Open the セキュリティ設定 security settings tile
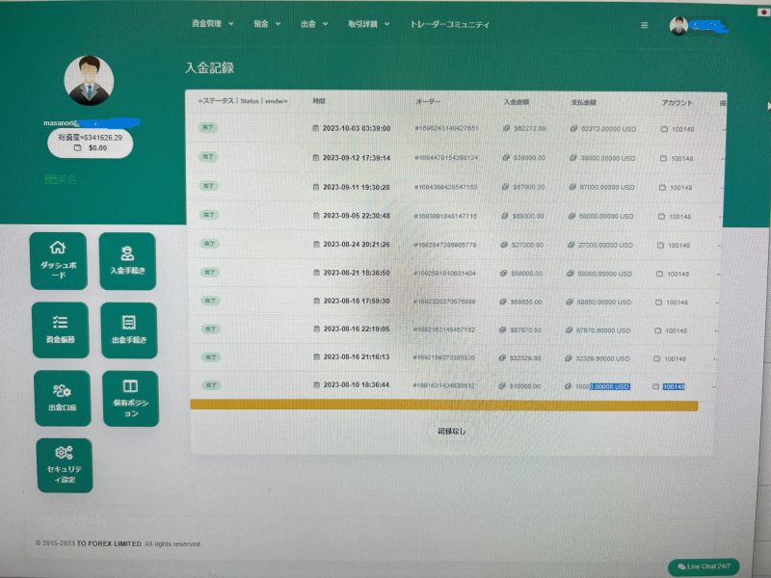This screenshot has height=578, width=771. tap(65, 465)
